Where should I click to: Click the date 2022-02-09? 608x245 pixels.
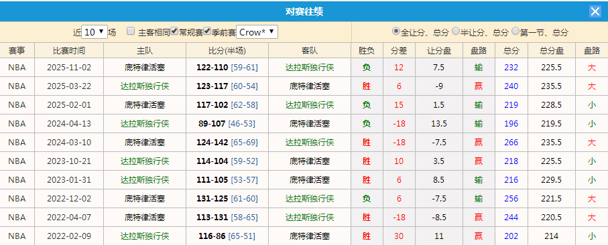(x=69, y=236)
